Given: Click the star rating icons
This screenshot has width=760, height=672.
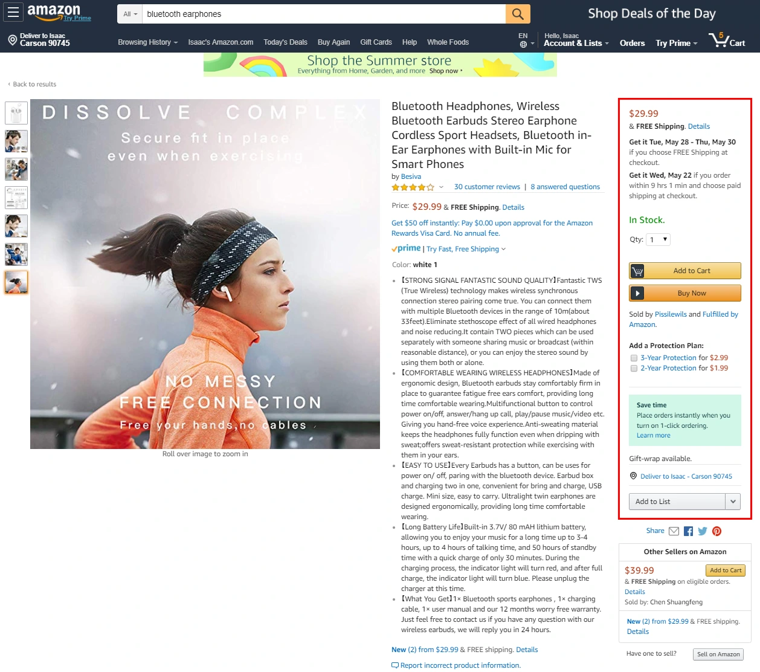Looking at the screenshot, I should 413,187.
